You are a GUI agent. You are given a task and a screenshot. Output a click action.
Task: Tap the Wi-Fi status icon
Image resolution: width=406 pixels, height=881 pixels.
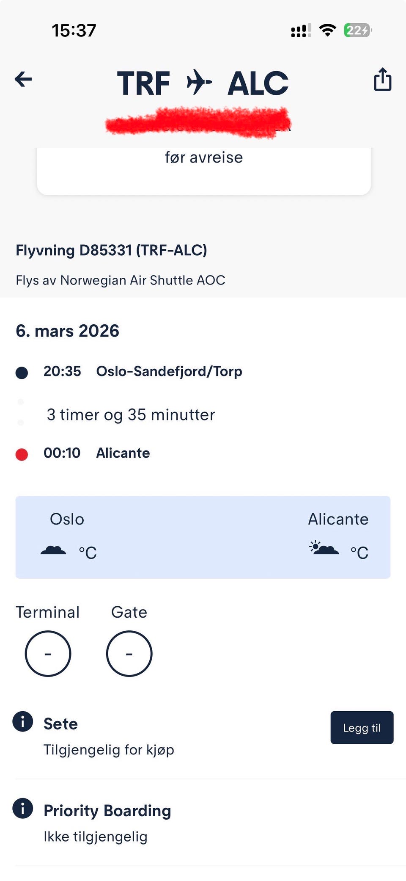click(327, 30)
